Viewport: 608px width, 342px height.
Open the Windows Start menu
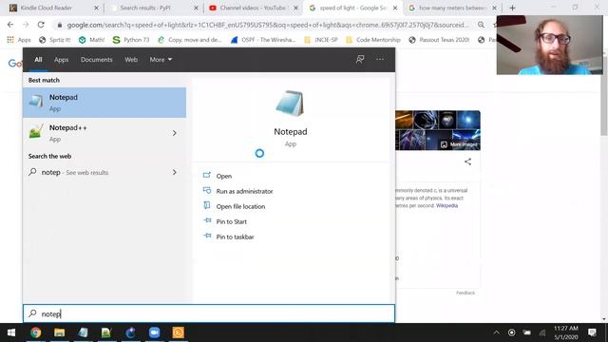click(11, 332)
